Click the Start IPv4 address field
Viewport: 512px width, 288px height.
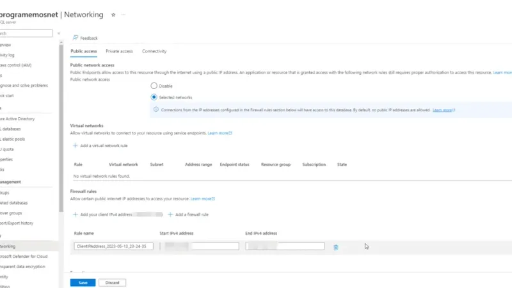(x=199, y=246)
